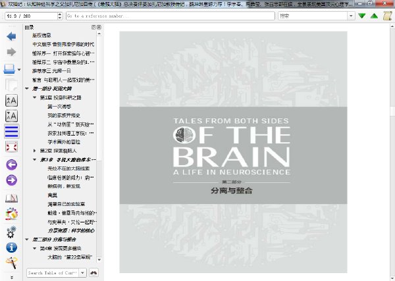
Task: Open the Search Table of Contents dropdown
Action: click(82, 272)
